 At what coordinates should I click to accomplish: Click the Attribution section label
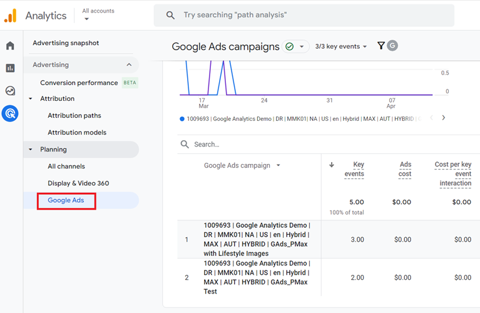pyautogui.click(x=57, y=99)
